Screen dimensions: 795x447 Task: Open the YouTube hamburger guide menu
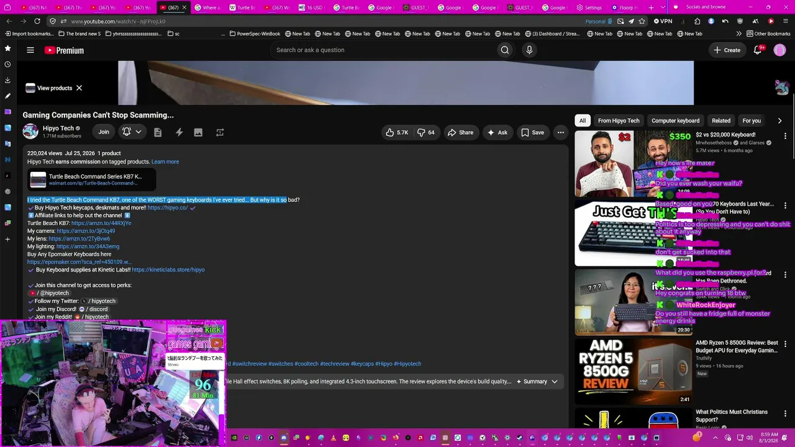coord(30,50)
